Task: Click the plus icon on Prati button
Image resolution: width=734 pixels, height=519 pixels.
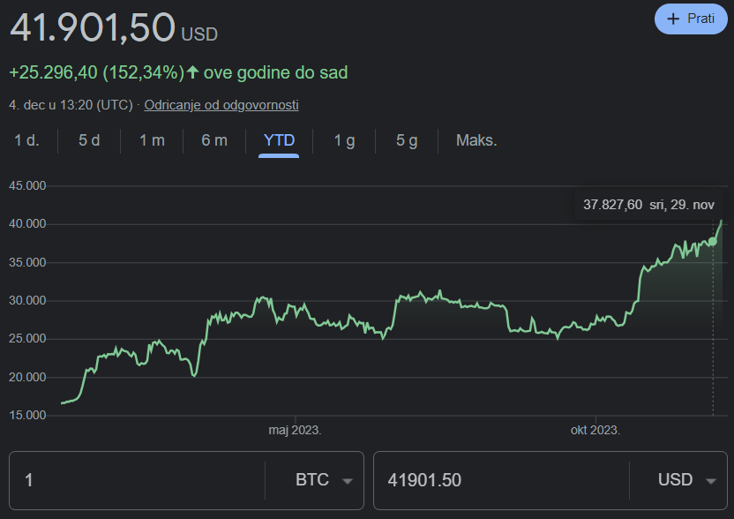Action: click(x=673, y=19)
